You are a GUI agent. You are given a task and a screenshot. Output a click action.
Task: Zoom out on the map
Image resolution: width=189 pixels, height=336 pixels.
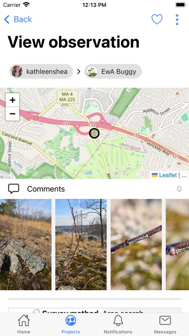[x=13, y=114]
